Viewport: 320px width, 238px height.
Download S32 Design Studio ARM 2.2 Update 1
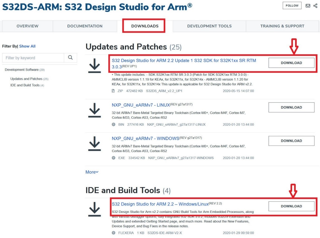pos(291,63)
